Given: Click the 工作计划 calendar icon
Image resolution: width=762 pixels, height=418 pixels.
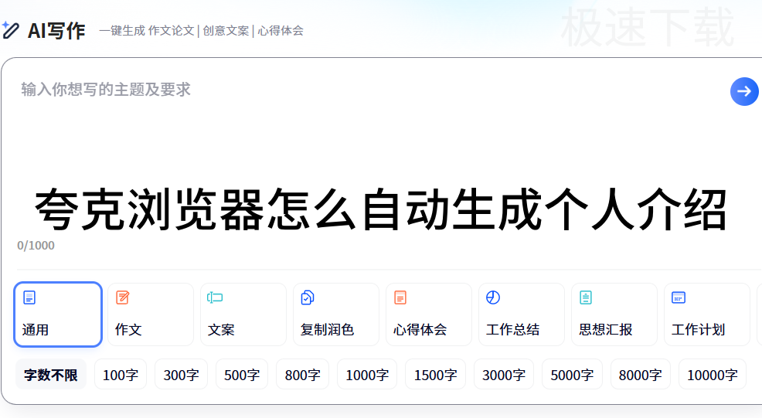Looking at the screenshot, I should pos(679,297).
